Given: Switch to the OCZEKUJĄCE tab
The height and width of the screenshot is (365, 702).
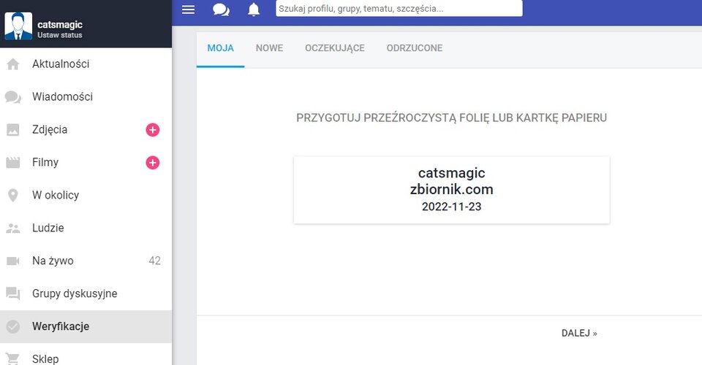Looking at the screenshot, I should [x=334, y=48].
